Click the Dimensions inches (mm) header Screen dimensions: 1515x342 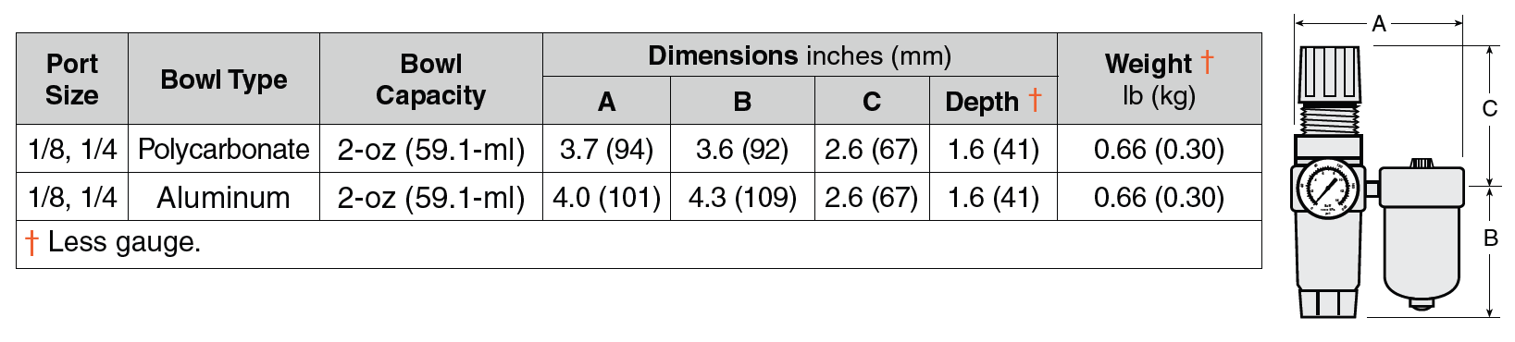click(x=800, y=55)
